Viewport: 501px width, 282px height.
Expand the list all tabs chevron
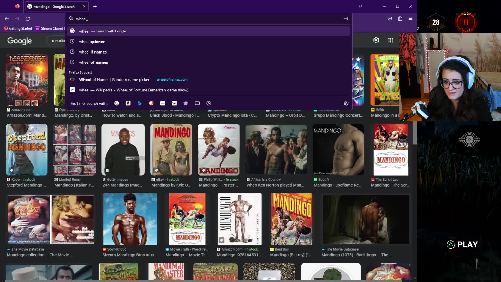(x=360, y=6)
